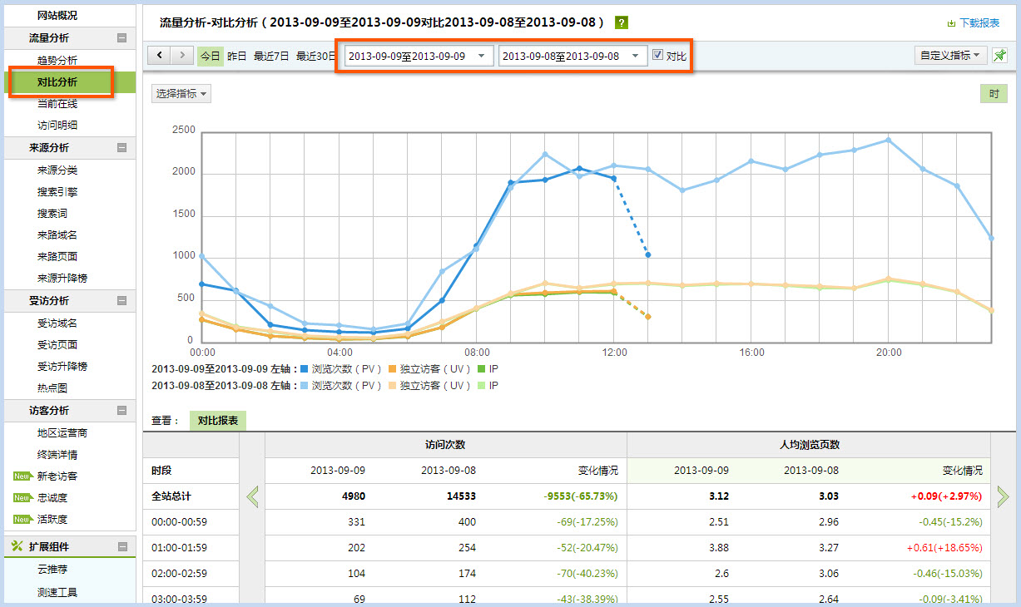Collapse the 访客分析 sidebar section
The width and height of the screenshot is (1021, 607).
[x=122, y=411]
